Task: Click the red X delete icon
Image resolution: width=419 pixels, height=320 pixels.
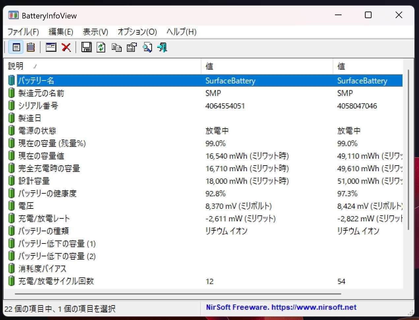Action: click(x=66, y=48)
